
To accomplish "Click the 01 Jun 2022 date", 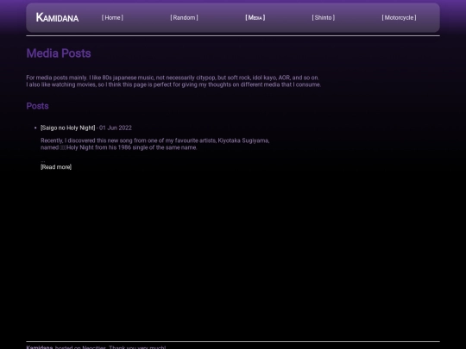I will (x=116, y=128).
